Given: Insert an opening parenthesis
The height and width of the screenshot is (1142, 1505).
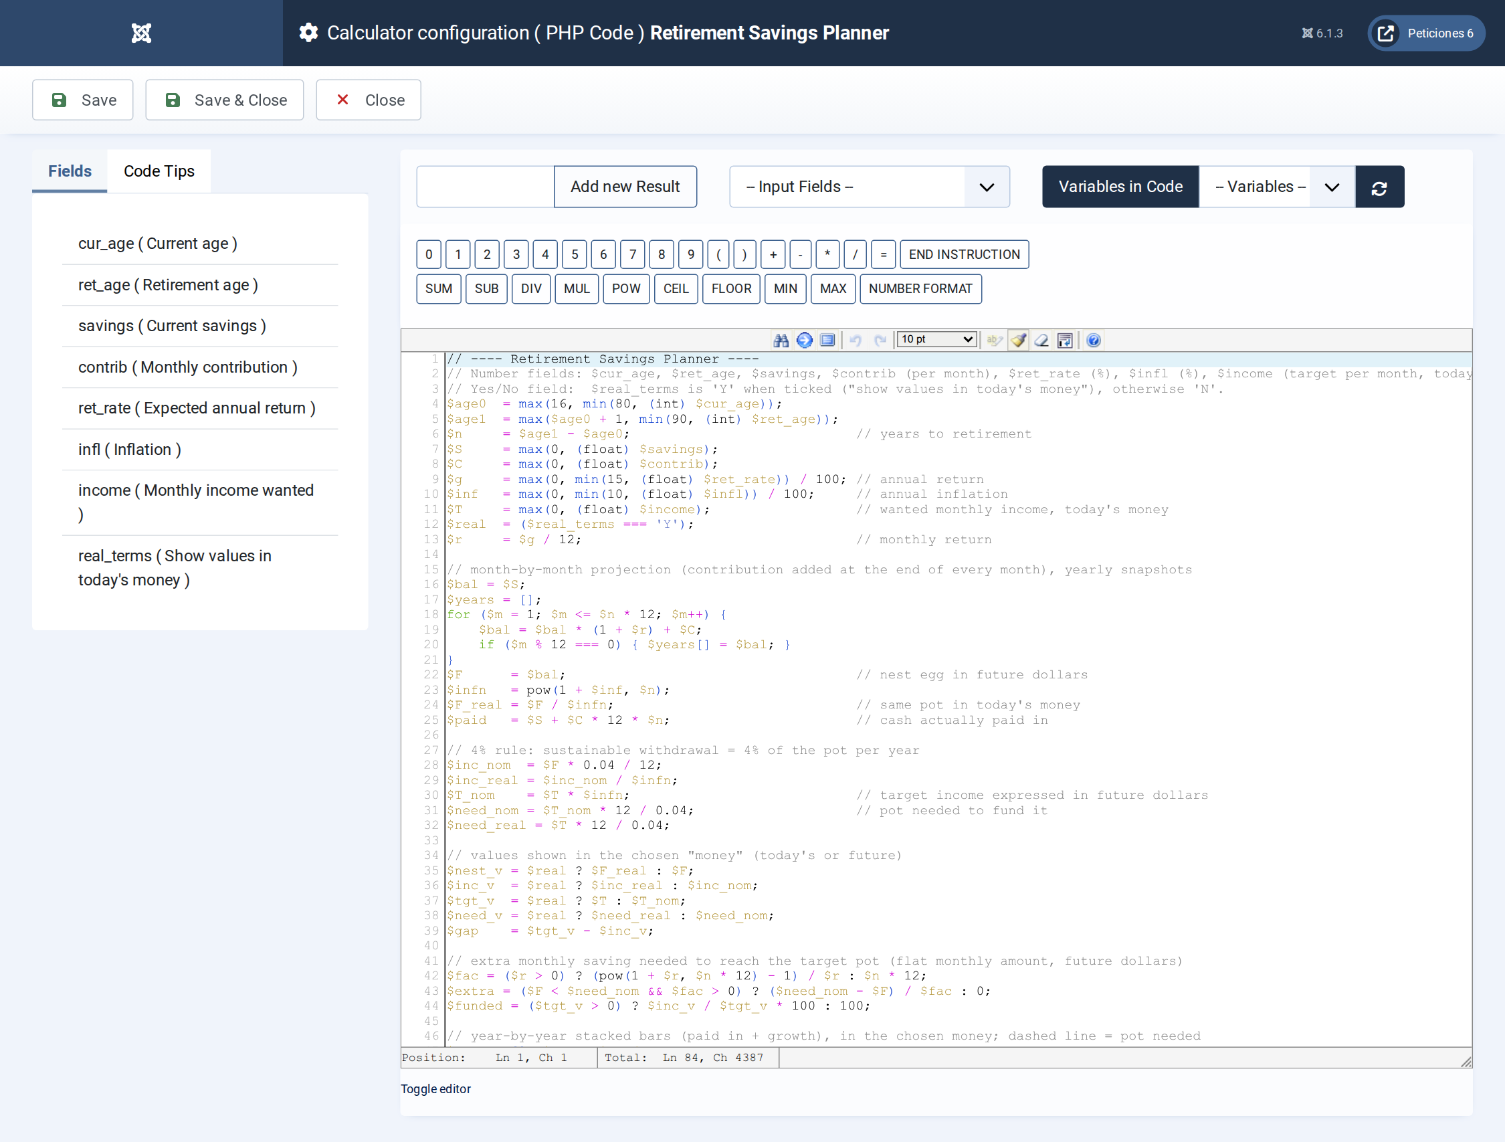Looking at the screenshot, I should coord(718,254).
